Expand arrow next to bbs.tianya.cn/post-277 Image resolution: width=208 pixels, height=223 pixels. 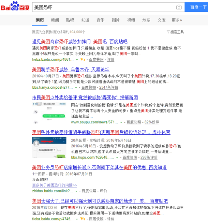click(76, 88)
